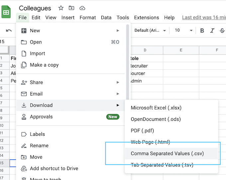Open the font family dropdown
The image size is (226, 180).
pos(150,31)
